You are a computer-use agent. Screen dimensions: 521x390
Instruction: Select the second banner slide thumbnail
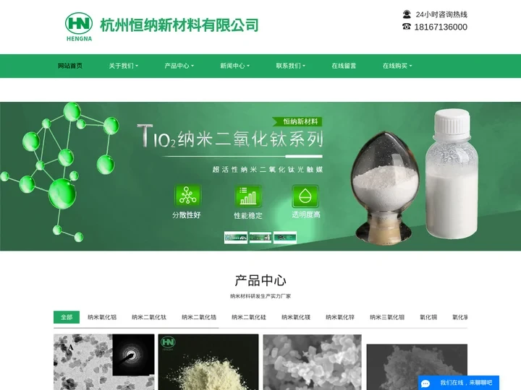[x=260, y=238]
